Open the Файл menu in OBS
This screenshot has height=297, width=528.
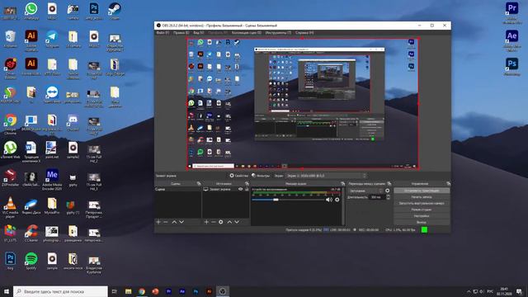(163, 33)
